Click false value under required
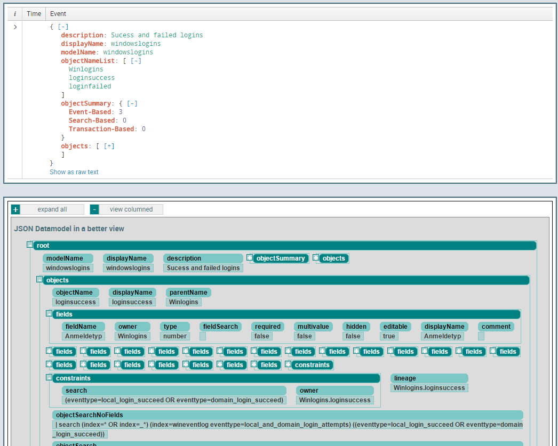 [x=262, y=336]
